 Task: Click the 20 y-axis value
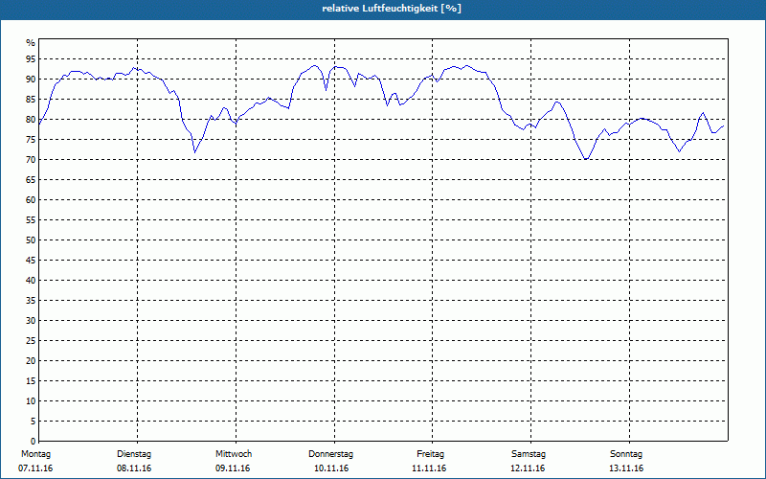pos(31,361)
